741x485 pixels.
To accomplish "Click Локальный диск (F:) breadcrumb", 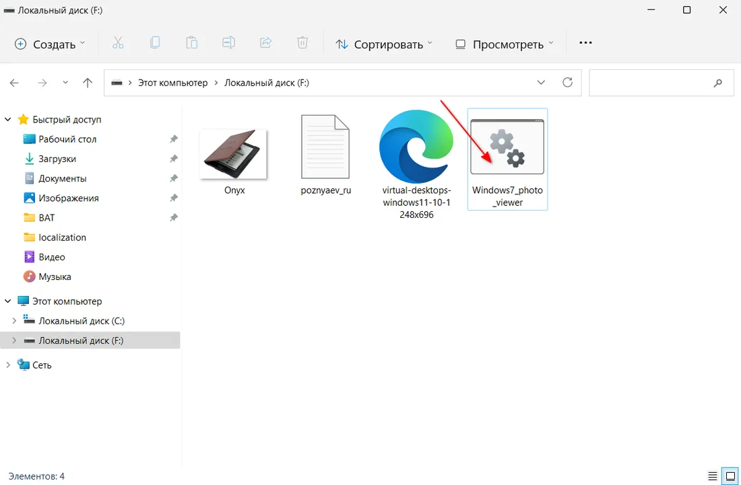I will (267, 83).
